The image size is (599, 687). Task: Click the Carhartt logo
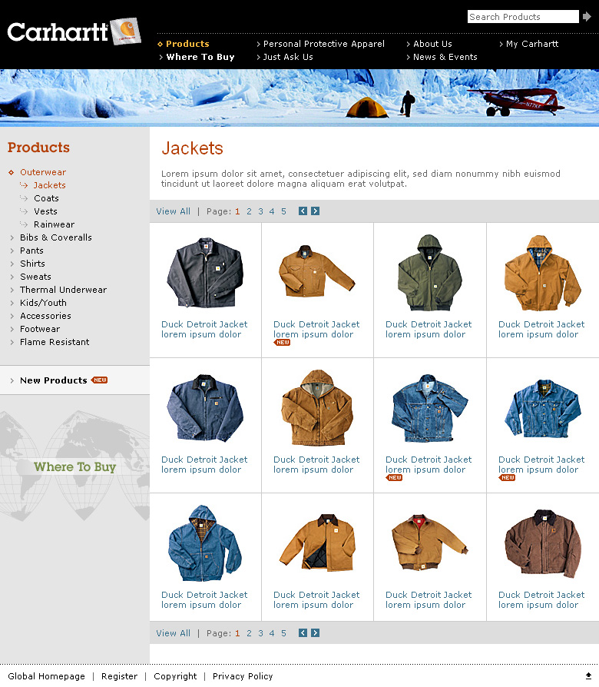tap(74, 31)
